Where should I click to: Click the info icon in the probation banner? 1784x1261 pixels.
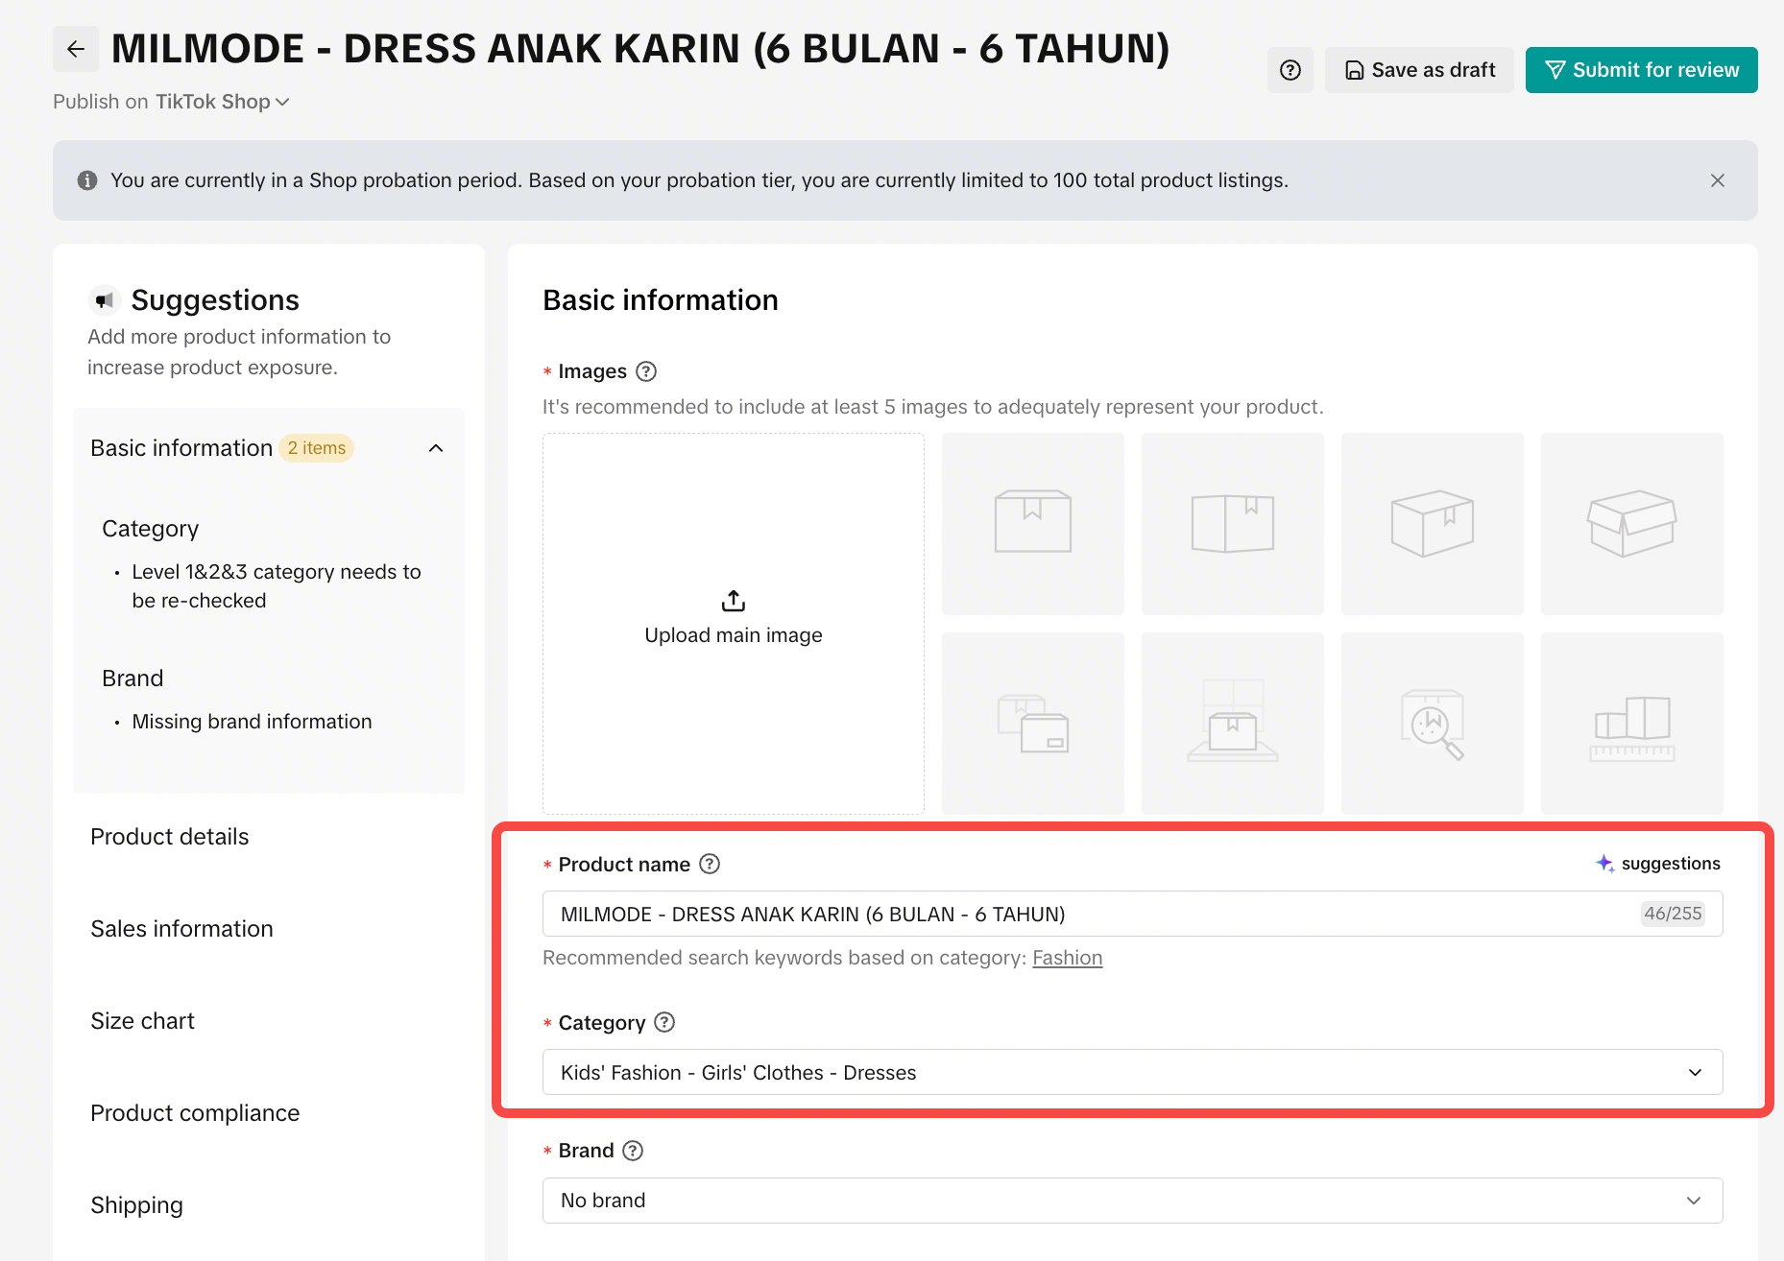tap(87, 180)
